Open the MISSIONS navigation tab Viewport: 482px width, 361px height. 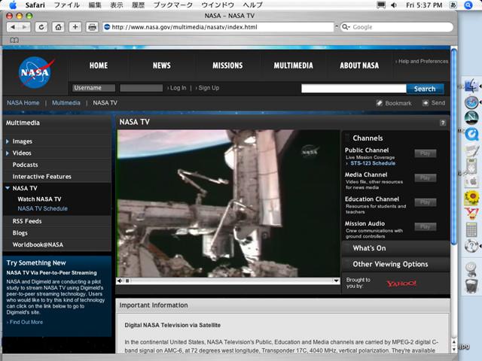click(227, 65)
